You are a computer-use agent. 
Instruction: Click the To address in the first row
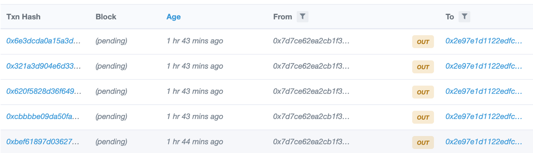[483, 41]
